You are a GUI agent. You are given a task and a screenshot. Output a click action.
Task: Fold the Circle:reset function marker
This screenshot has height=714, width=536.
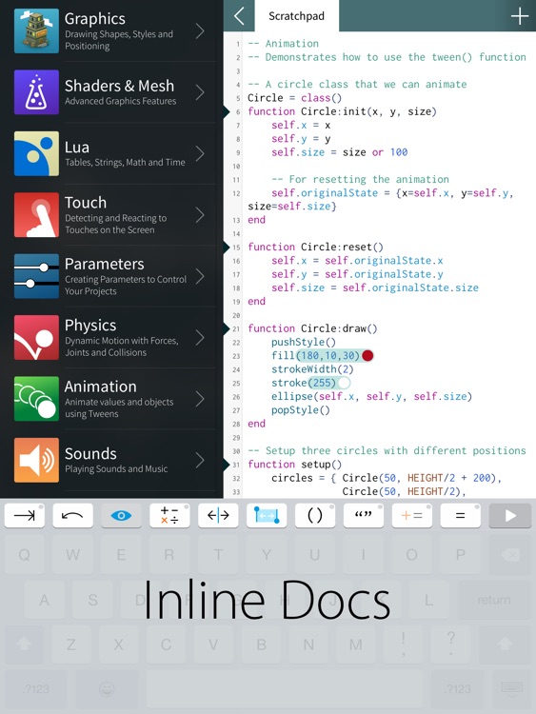(x=227, y=247)
